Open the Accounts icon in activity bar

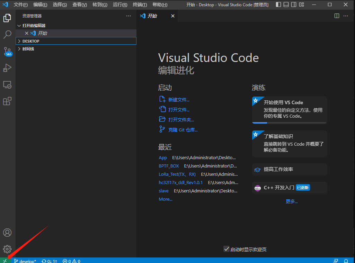pyautogui.click(x=7, y=233)
